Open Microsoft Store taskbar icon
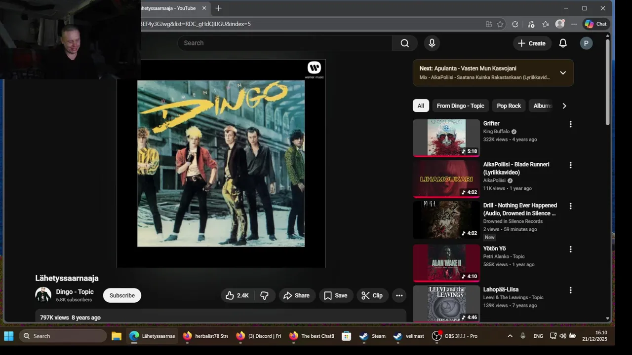The height and width of the screenshot is (355, 632). pyautogui.click(x=347, y=336)
